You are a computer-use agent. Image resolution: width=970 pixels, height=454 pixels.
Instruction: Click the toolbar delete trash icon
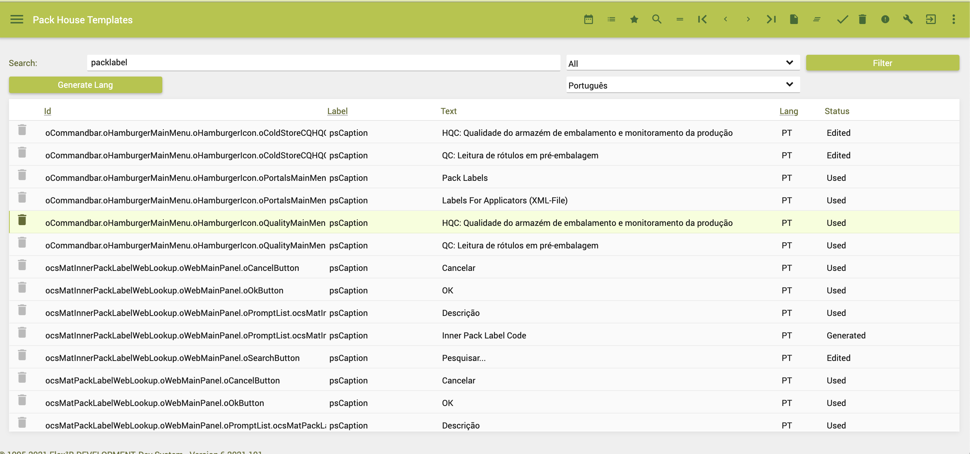pyautogui.click(x=862, y=20)
